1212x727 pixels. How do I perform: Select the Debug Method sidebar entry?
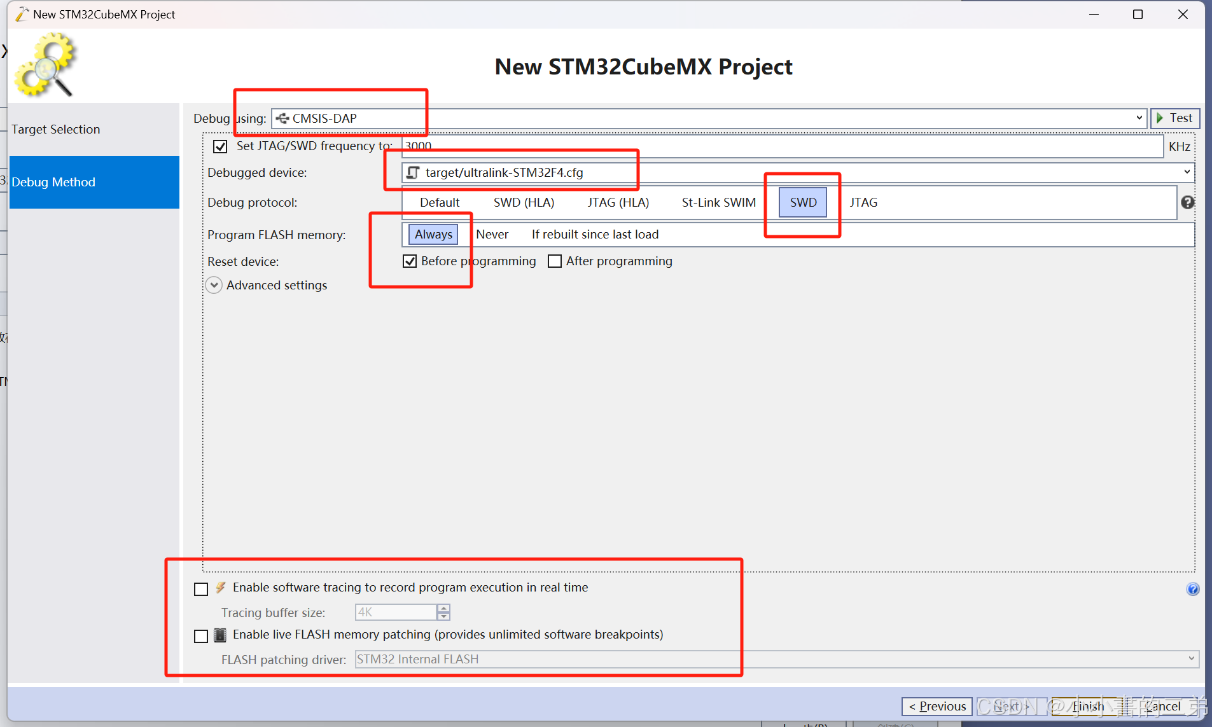[x=54, y=182]
